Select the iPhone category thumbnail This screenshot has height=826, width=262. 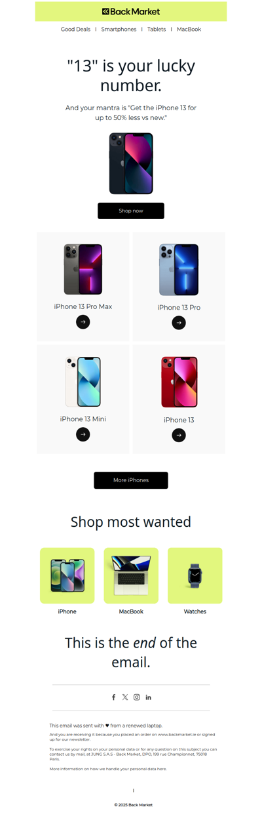tap(67, 575)
